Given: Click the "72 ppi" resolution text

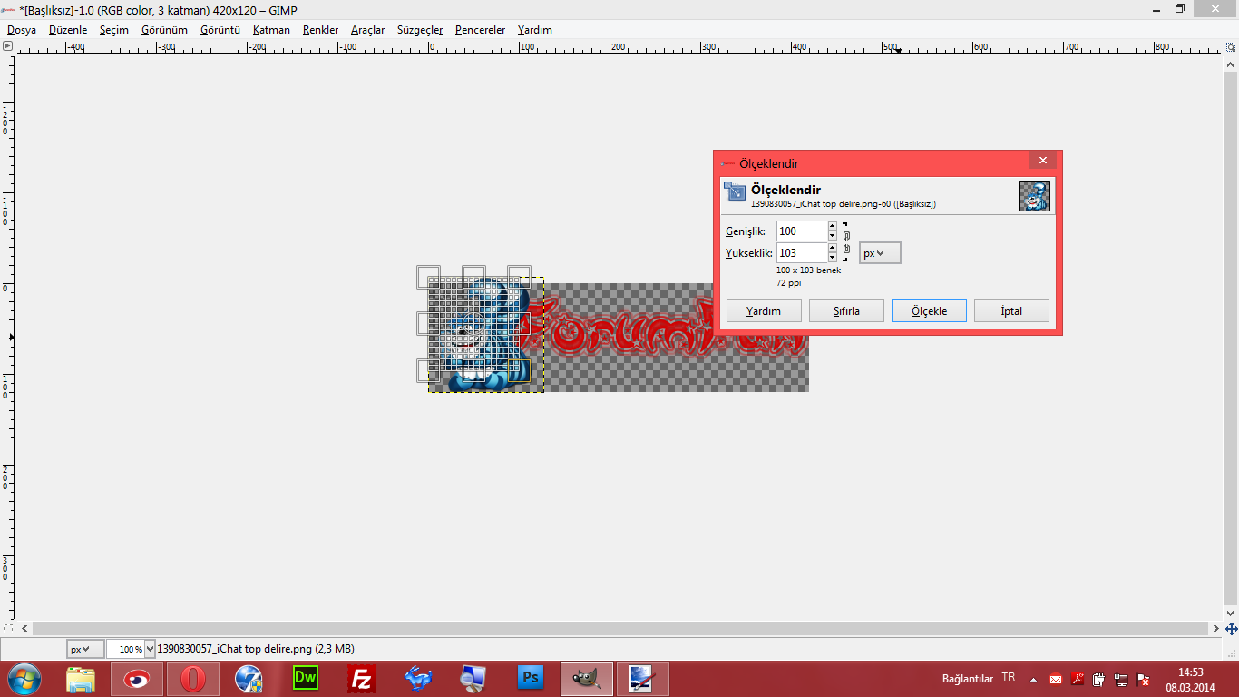Looking at the screenshot, I should click(789, 283).
